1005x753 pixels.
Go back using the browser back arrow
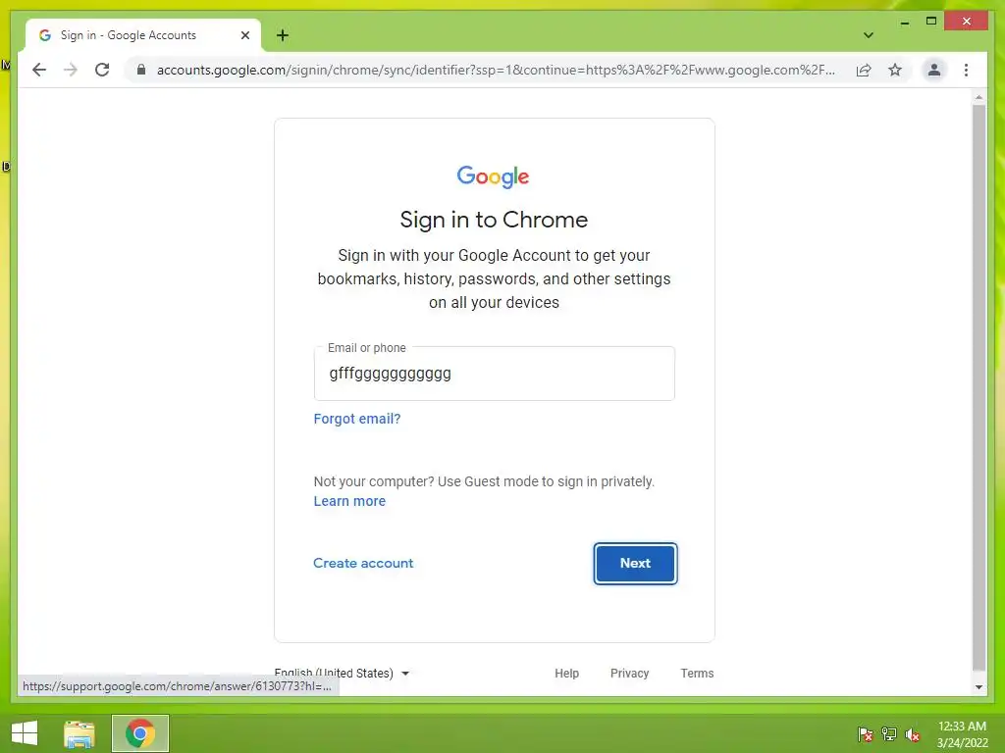(x=39, y=70)
